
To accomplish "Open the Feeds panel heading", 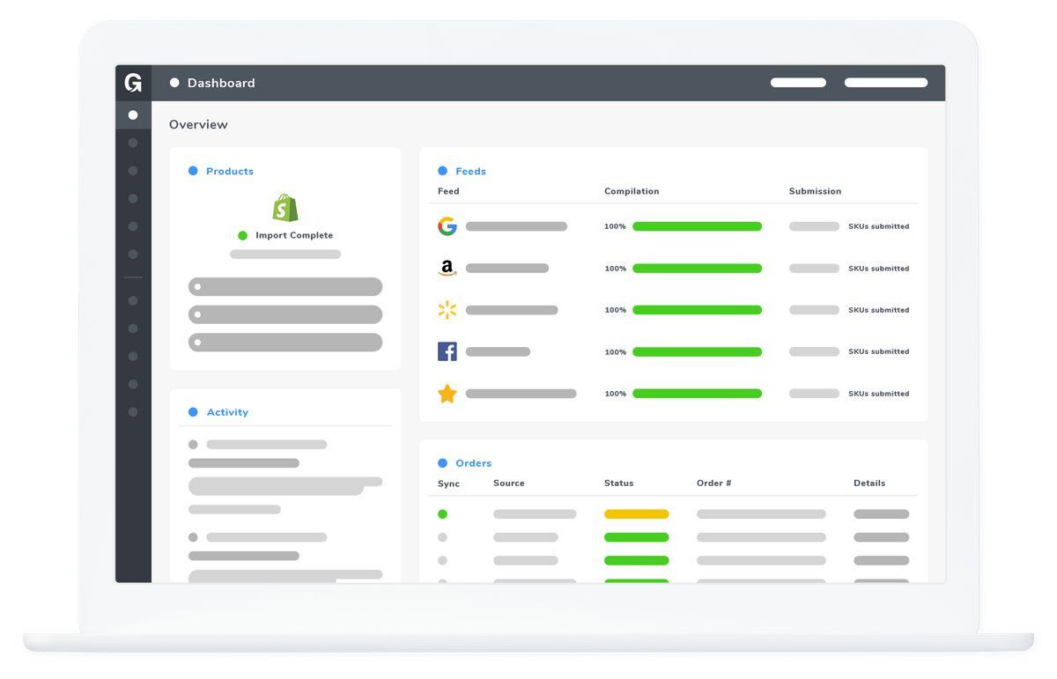I will [470, 171].
